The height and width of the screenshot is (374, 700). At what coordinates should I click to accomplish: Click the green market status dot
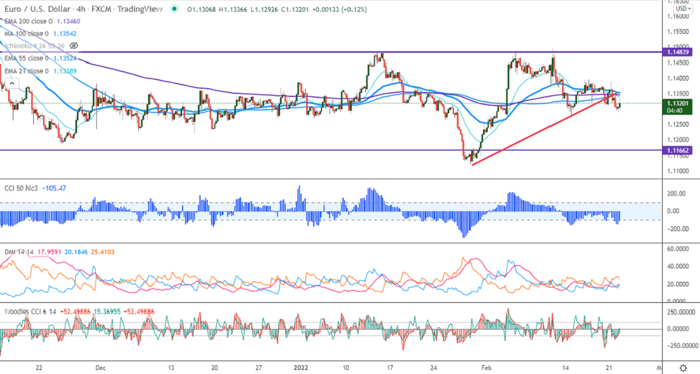pos(176,9)
